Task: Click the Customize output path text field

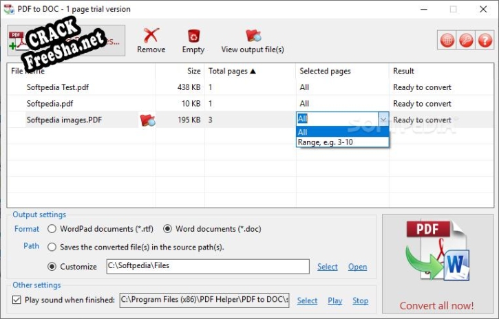Action: click(206, 266)
